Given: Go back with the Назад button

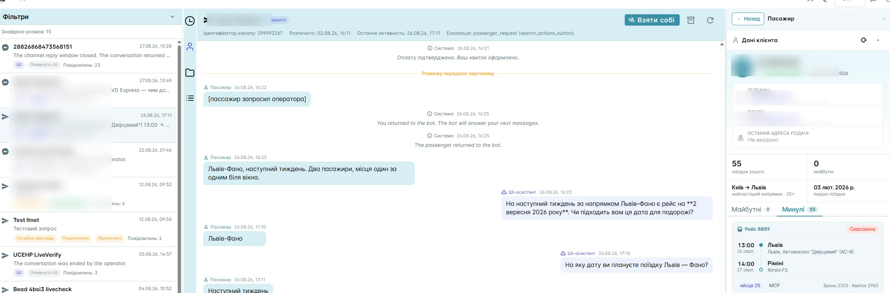Looking at the screenshot, I should [x=748, y=19].
